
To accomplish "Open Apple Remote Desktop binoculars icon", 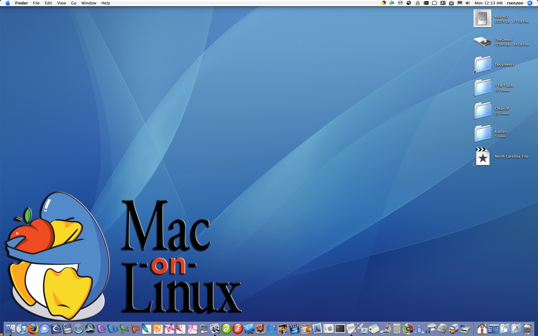I will 249,329.
